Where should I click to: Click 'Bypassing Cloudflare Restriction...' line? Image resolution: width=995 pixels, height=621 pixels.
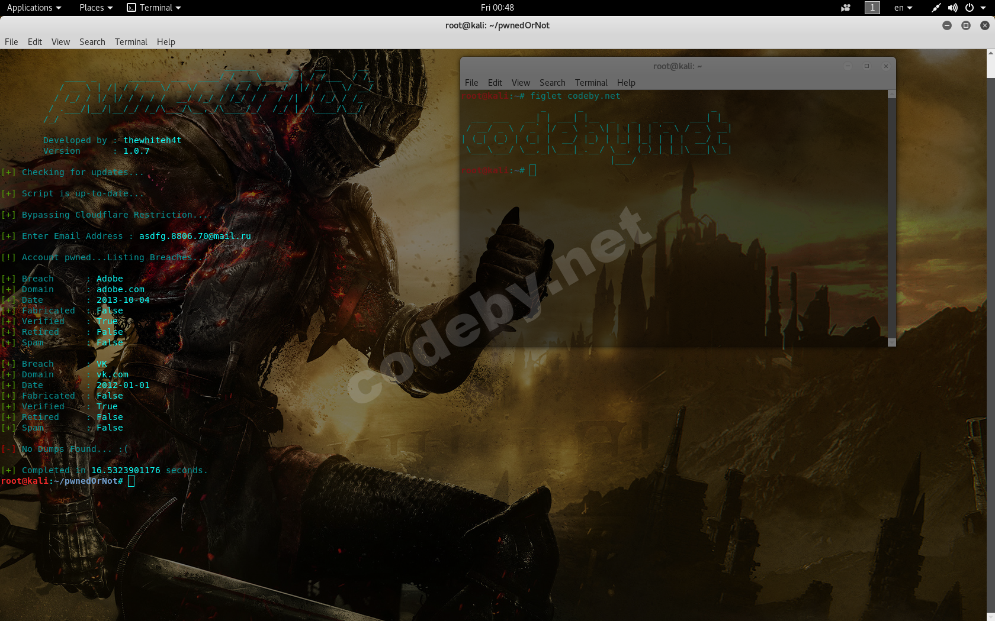104,215
